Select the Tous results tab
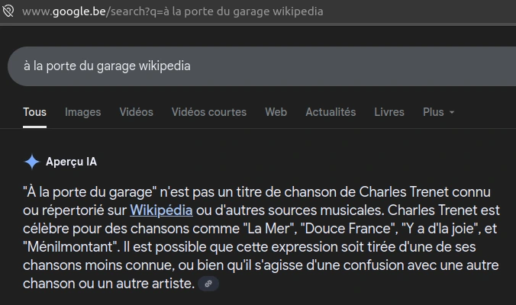516x305 pixels. coord(34,112)
